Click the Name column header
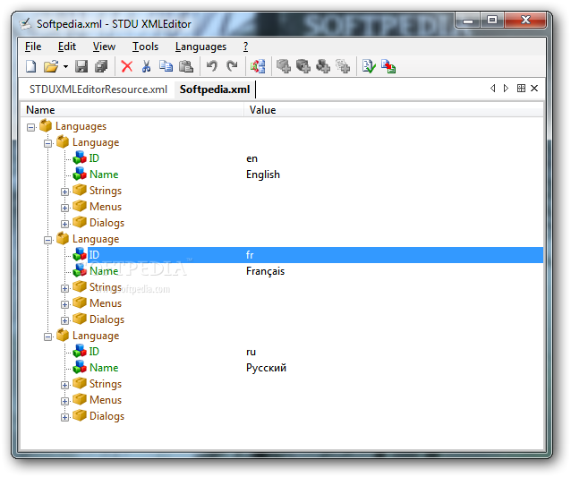This screenshot has width=571, height=477. point(132,110)
